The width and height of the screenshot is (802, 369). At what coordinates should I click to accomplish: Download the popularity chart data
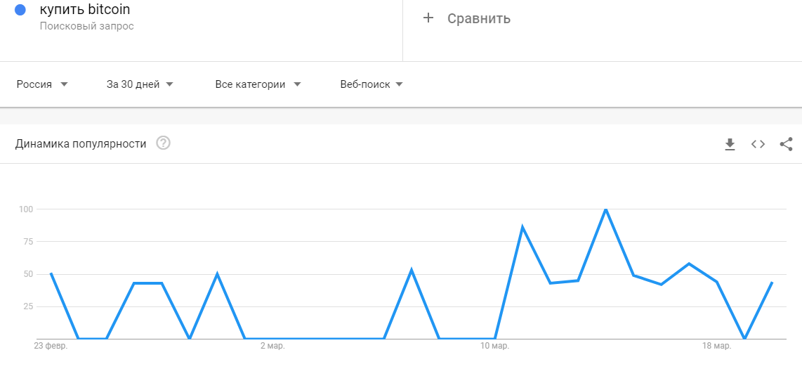730,144
